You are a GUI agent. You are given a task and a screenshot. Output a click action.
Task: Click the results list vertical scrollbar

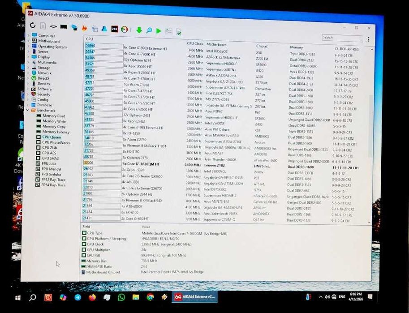pos(370,127)
